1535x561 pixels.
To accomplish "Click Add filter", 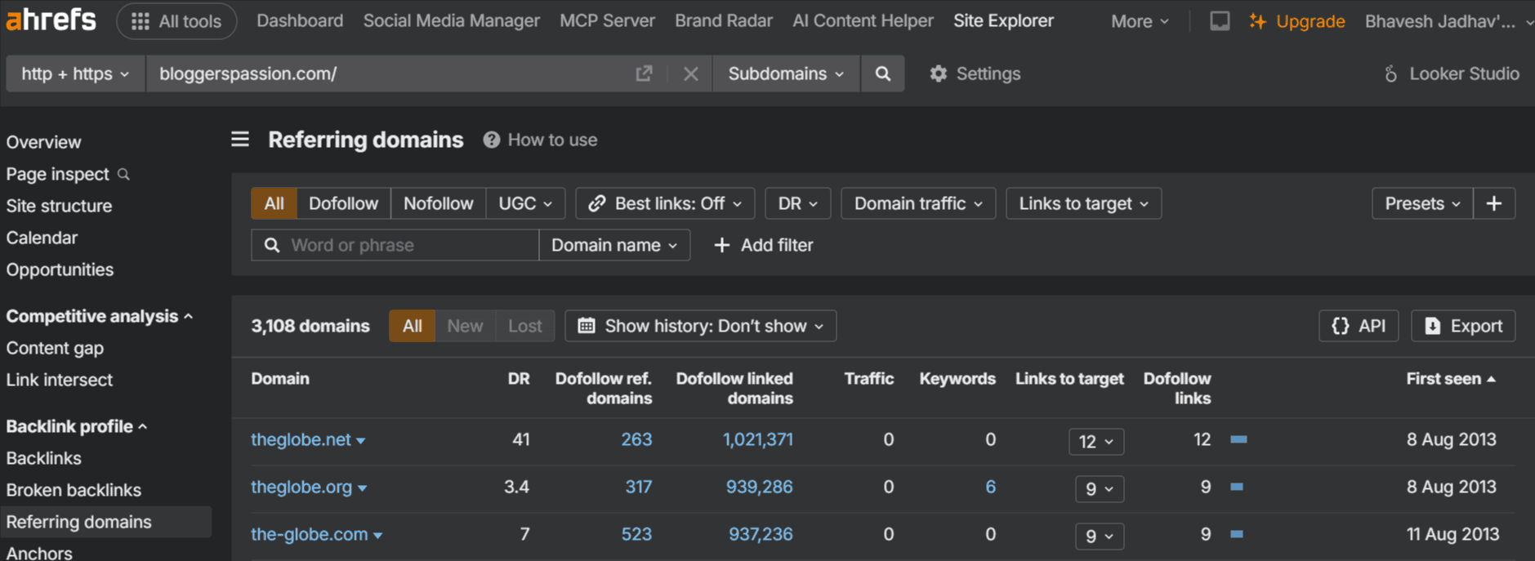I will tap(764, 245).
